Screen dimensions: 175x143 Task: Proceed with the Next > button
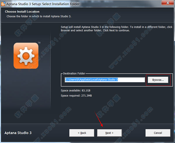point(109,133)
